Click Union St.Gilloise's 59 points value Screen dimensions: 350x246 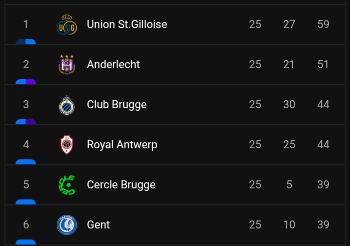click(323, 24)
